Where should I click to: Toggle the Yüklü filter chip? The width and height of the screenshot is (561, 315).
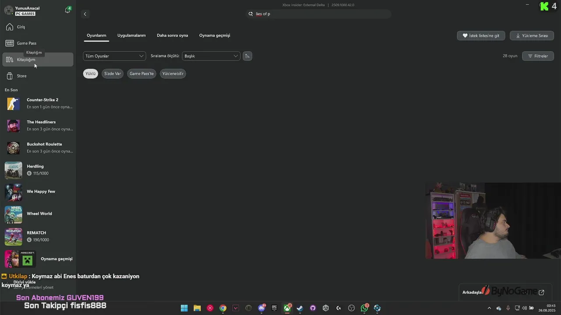click(90, 73)
